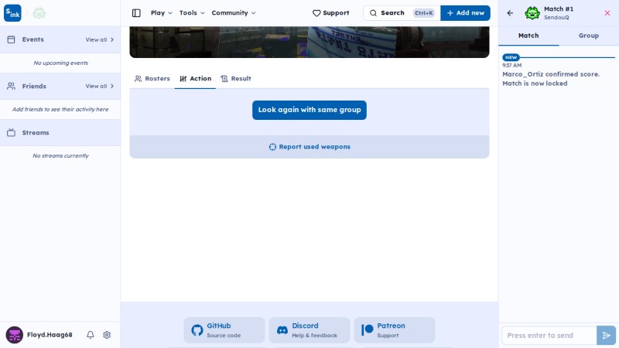Click the No streams currently text
The width and height of the screenshot is (619, 348).
[61, 156]
